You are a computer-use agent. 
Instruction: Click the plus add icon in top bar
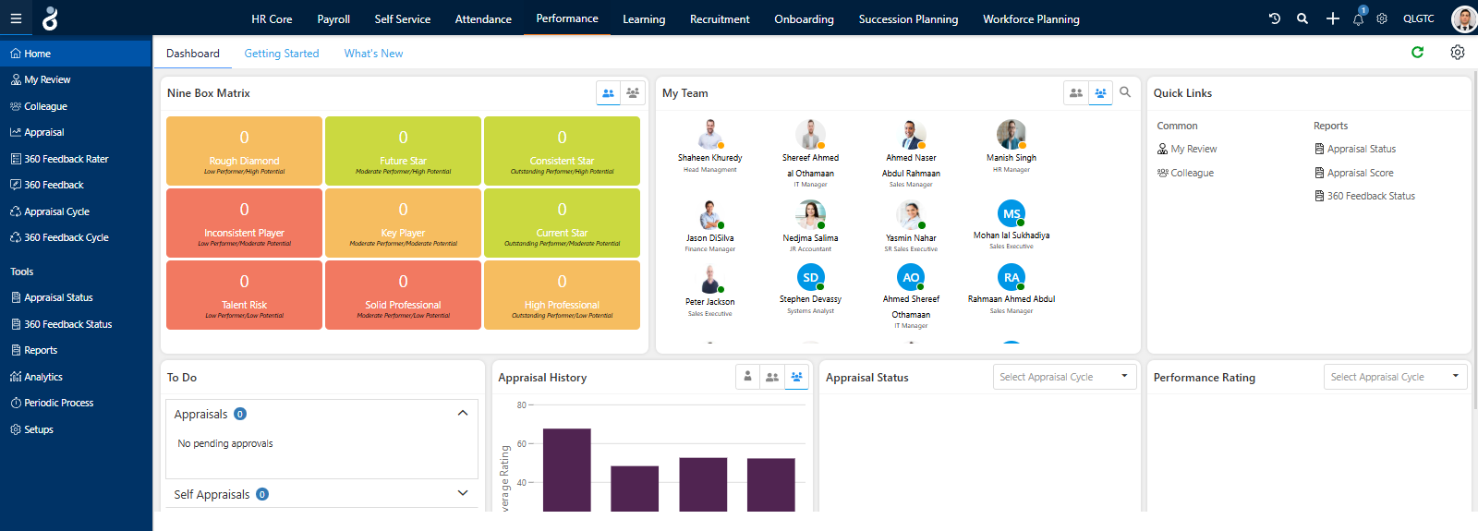[1332, 18]
